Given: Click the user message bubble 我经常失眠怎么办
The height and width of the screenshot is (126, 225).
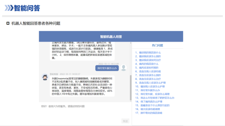Looking at the screenshot, I should [107, 68].
